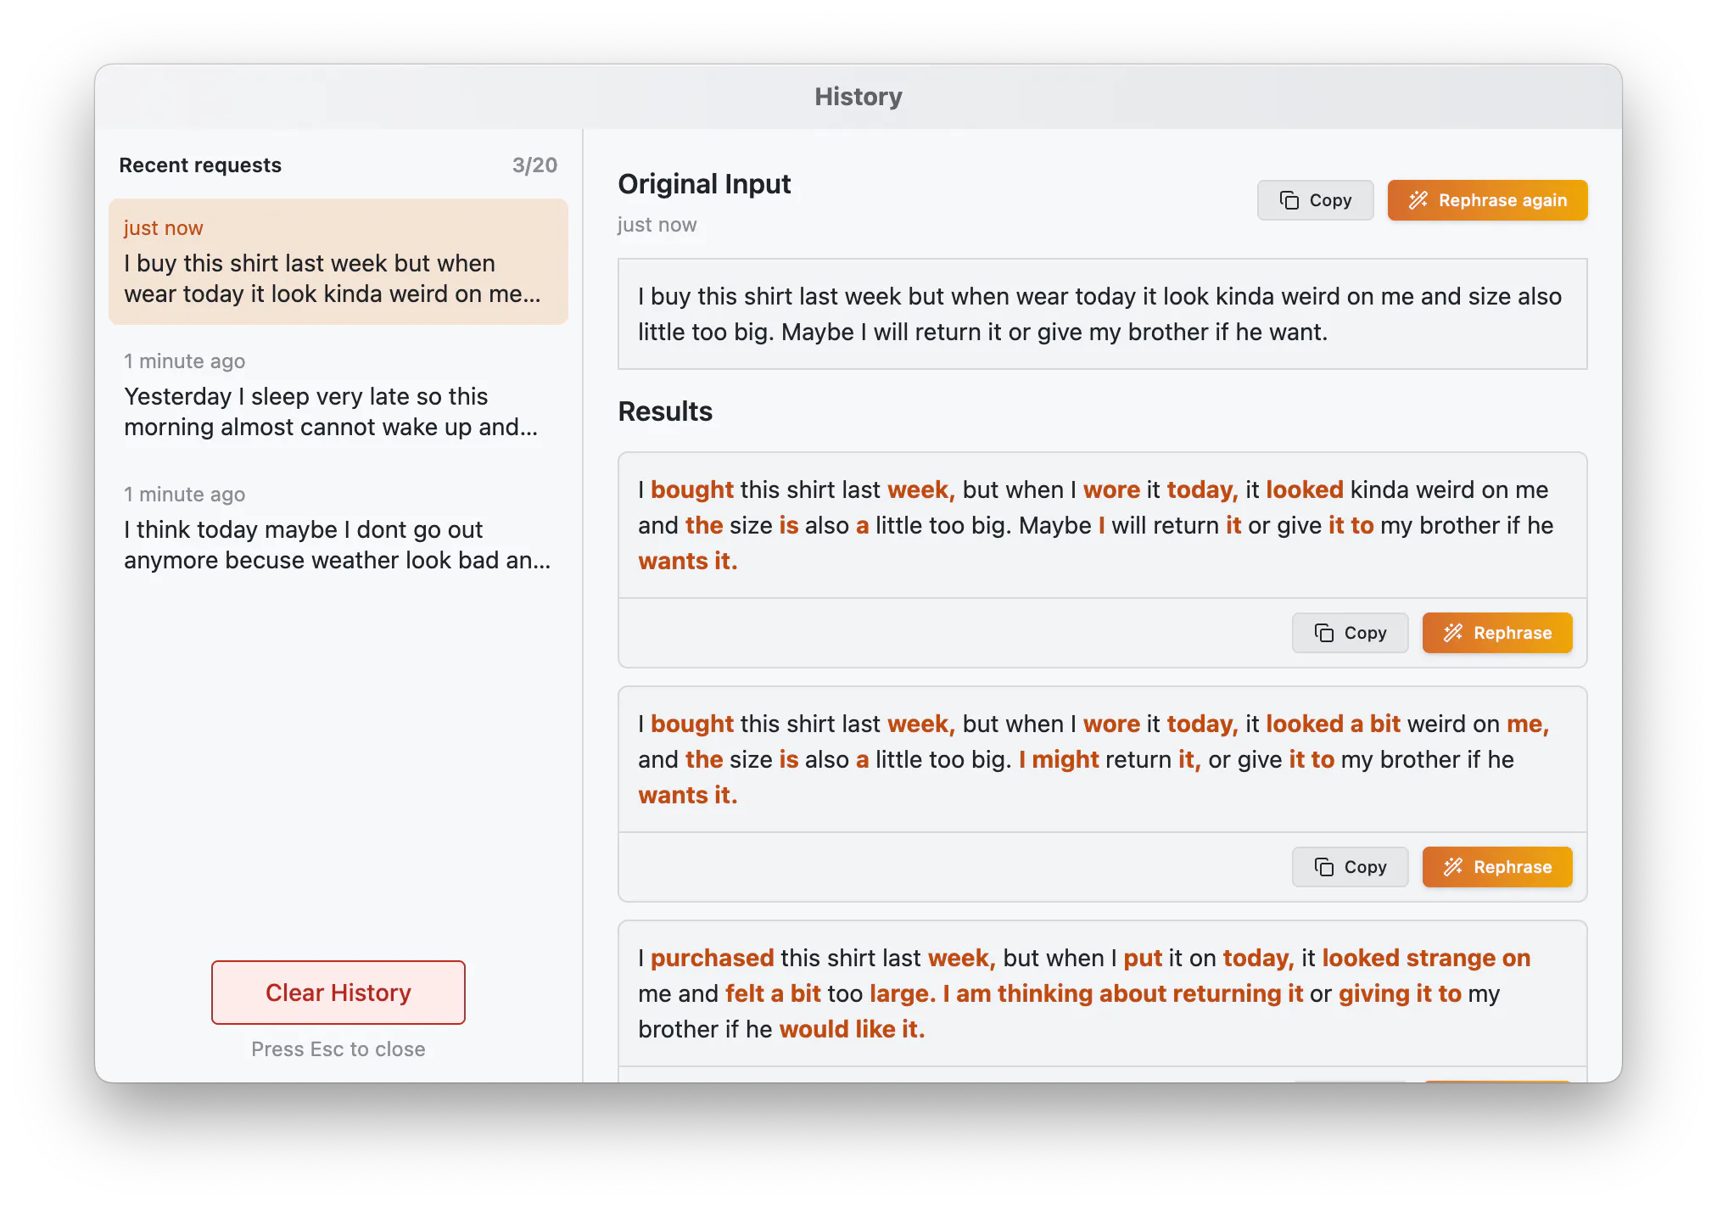Click the 'just now' timestamp under Original Input

point(657,225)
